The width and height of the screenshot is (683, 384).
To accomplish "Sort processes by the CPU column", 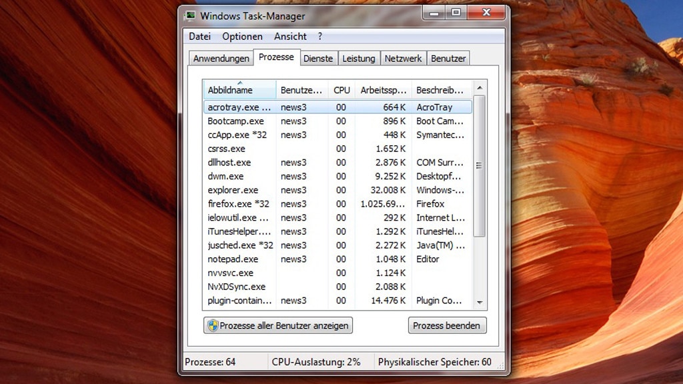I will [341, 89].
